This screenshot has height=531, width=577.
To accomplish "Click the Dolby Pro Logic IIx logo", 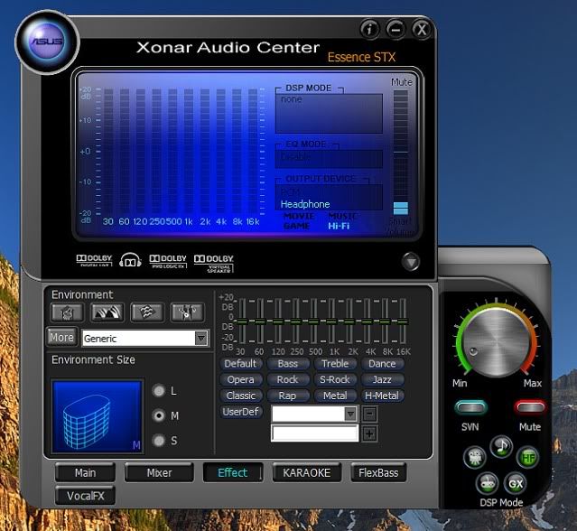I will click(x=168, y=260).
